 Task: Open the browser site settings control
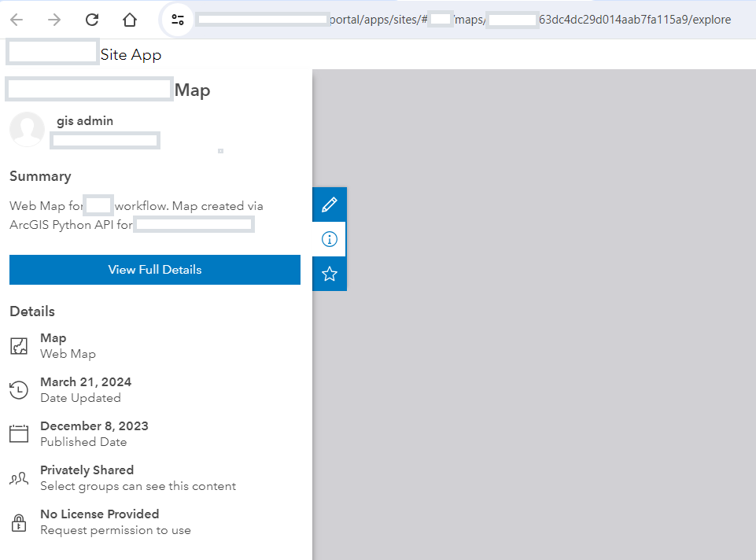click(x=178, y=20)
